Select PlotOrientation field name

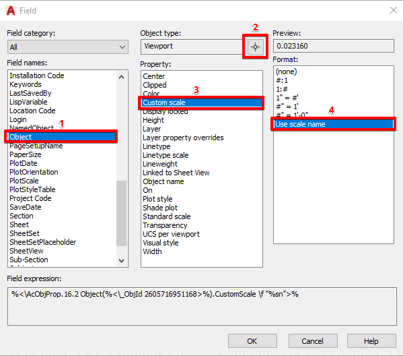coord(34,172)
